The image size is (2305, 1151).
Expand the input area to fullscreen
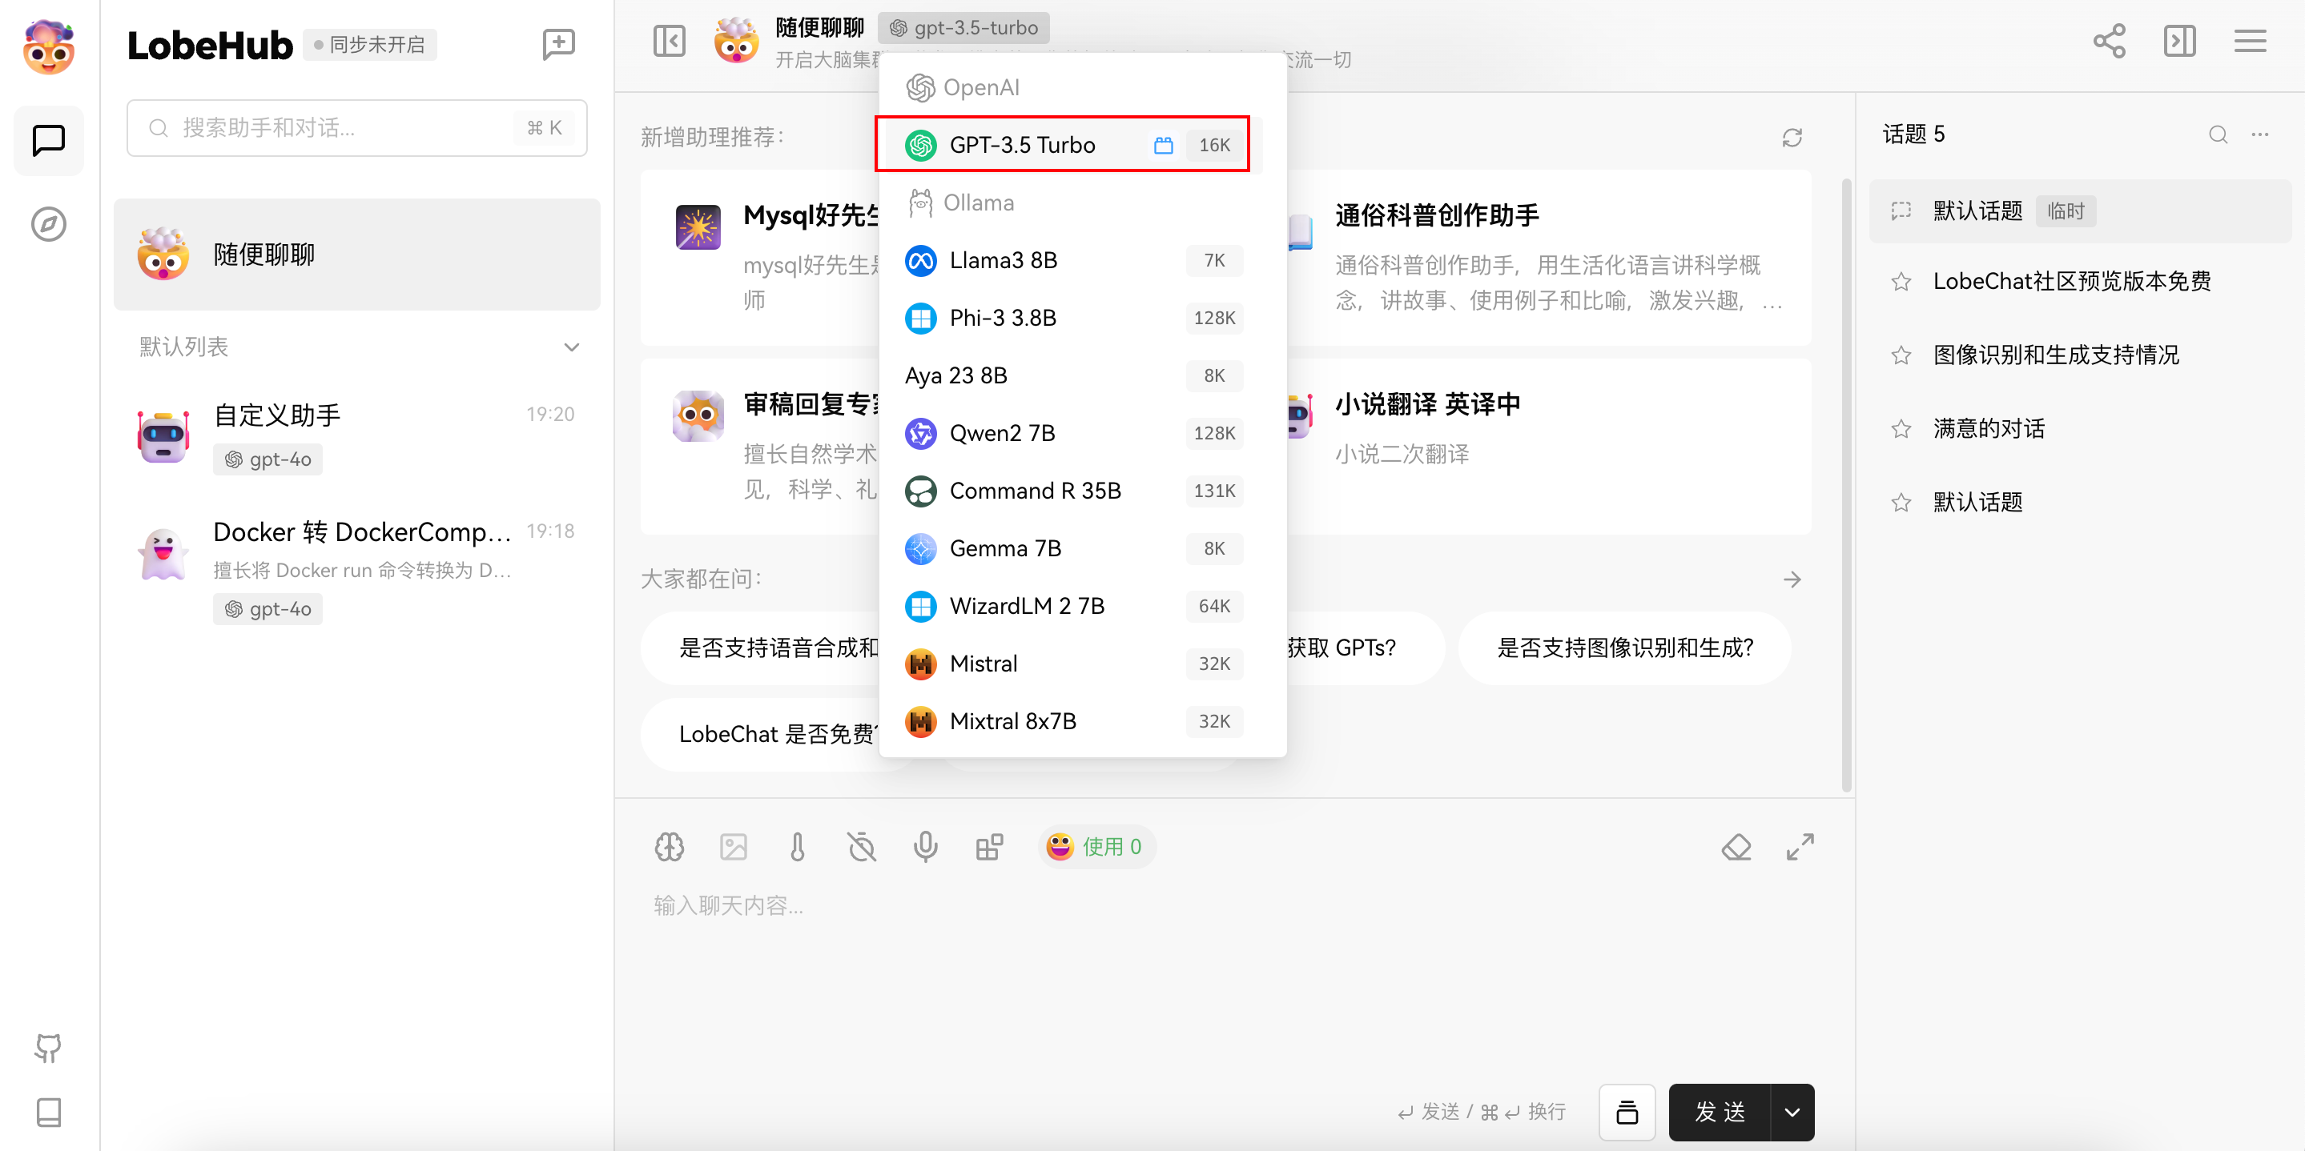[1800, 846]
